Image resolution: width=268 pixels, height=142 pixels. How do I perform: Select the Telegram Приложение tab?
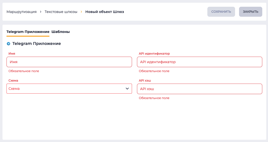click(28, 32)
